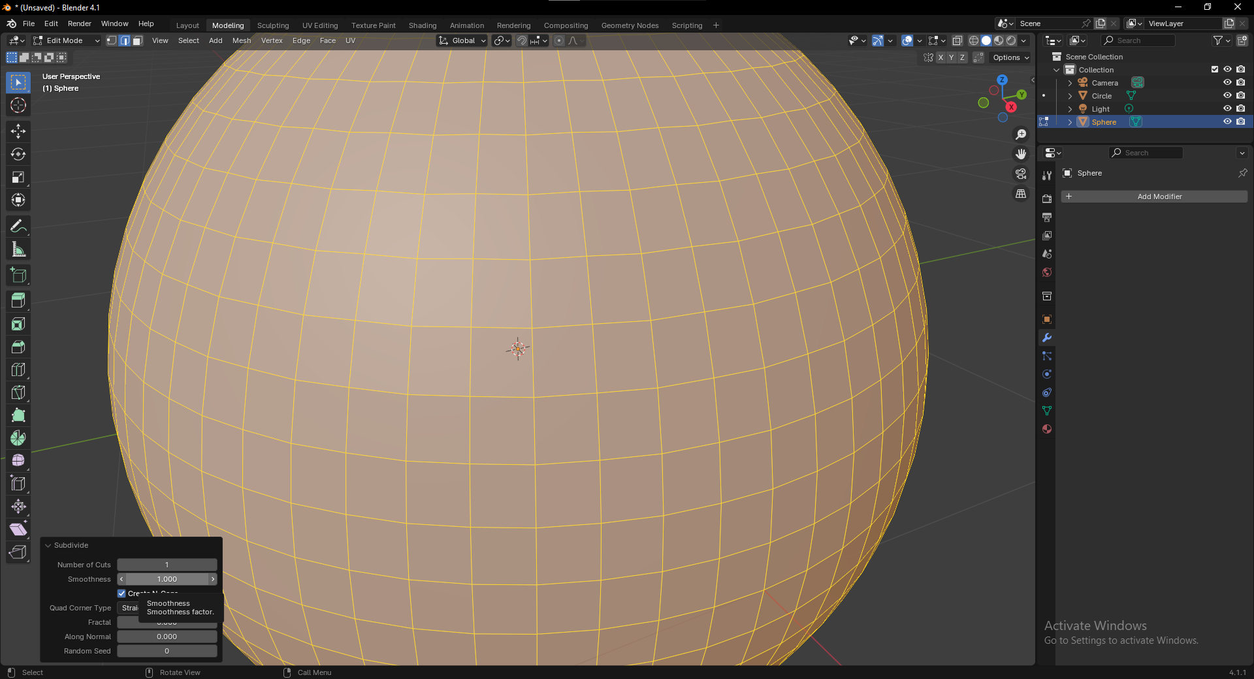Hide Circle in viewport via eye icon

(1227, 95)
